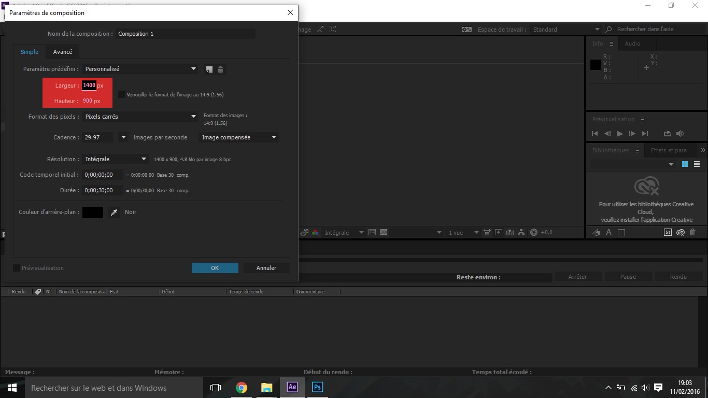Image resolution: width=708 pixels, height=398 pixels.
Task: Open Photoshop from the taskbar
Action: coord(317,387)
